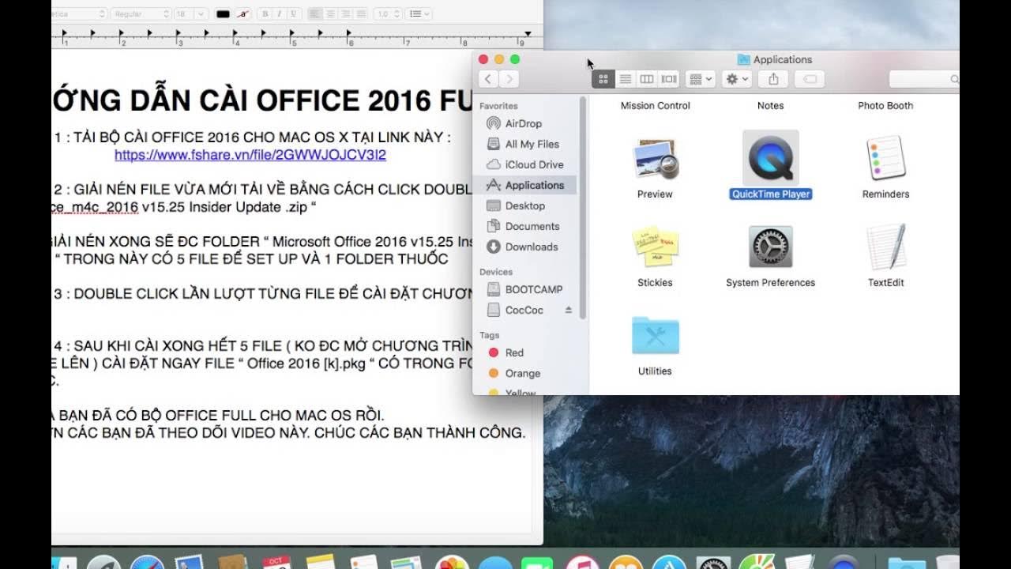Select the System Preferences app icon
Viewport: 1011px width, 569px height.
point(771,247)
